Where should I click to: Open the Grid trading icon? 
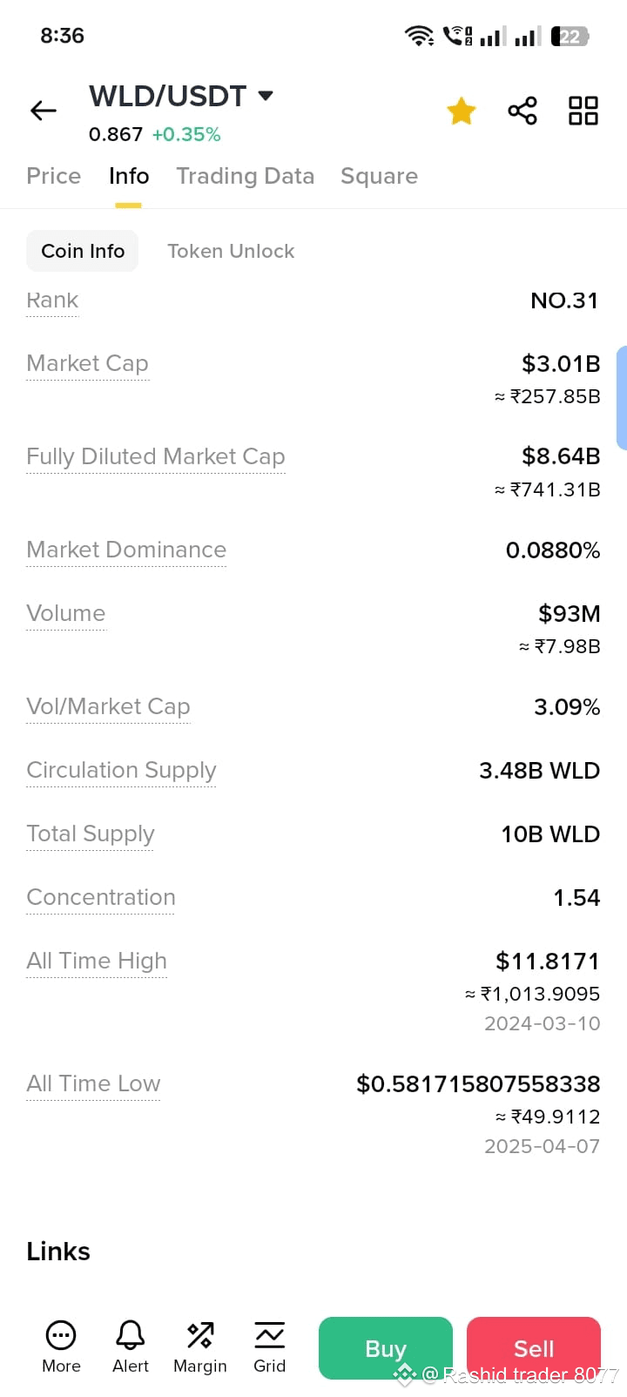coord(270,1347)
